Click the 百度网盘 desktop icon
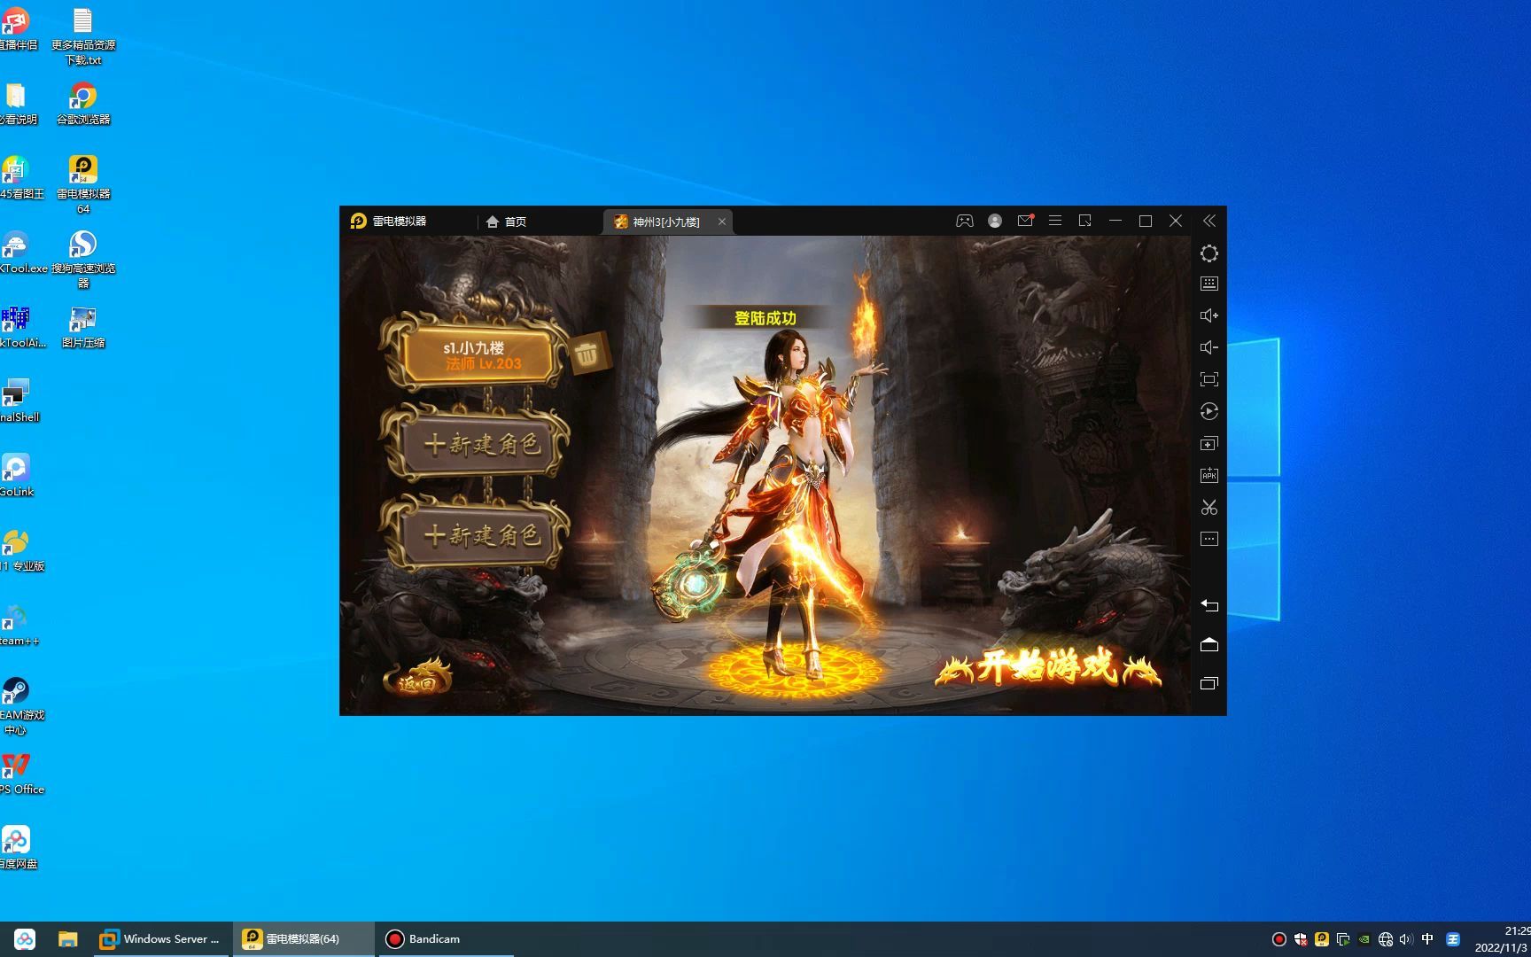This screenshot has height=957, width=1531. point(17,847)
